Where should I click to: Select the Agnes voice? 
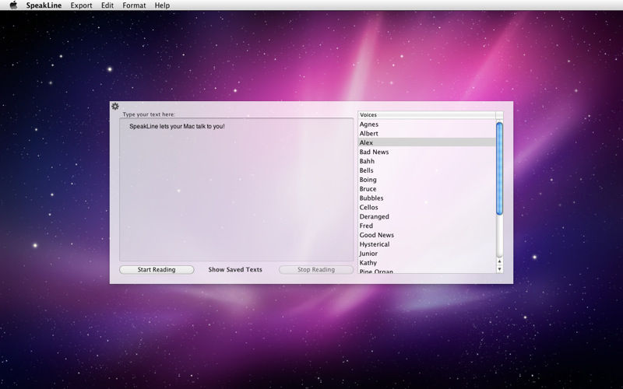[x=427, y=124]
